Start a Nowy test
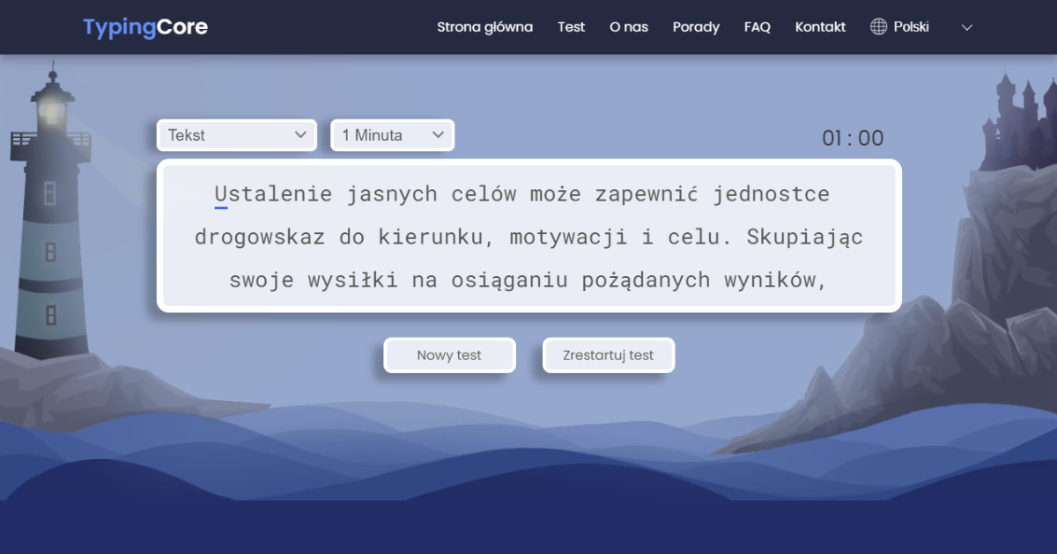 (449, 354)
